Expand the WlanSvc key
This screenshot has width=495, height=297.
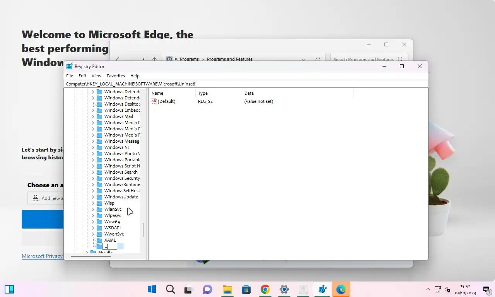93,209
